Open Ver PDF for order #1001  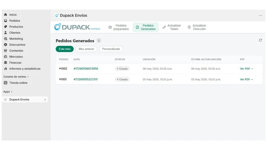click(246, 79)
